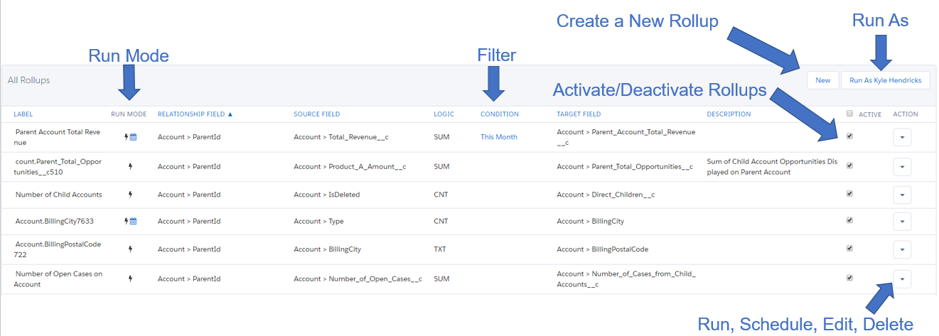Click the lightning icon in the Parent_Total_Opportunities row
The height and width of the screenshot is (336, 939).
[x=130, y=166]
